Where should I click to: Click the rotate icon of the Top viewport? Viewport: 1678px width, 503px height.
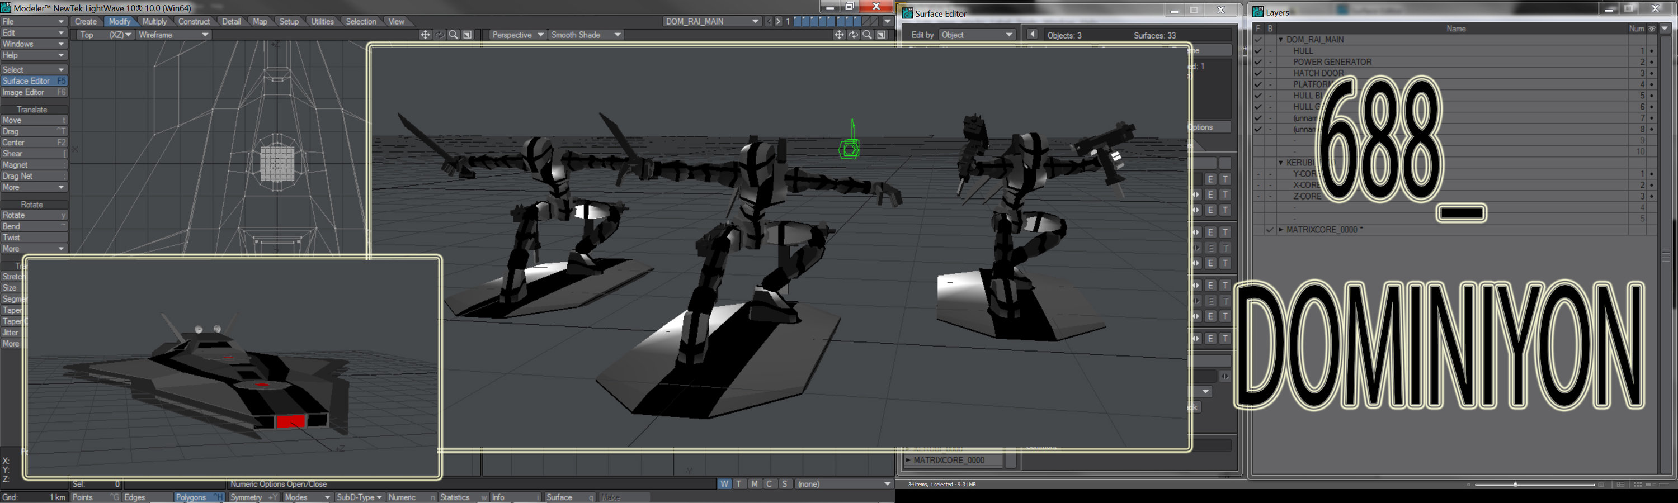pyautogui.click(x=440, y=35)
